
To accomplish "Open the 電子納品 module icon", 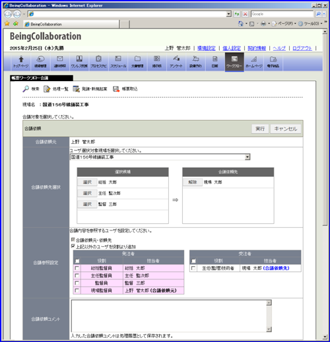I will click(x=273, y=62).
